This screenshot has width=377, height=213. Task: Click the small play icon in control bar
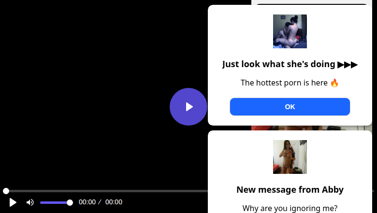point(13,202)
